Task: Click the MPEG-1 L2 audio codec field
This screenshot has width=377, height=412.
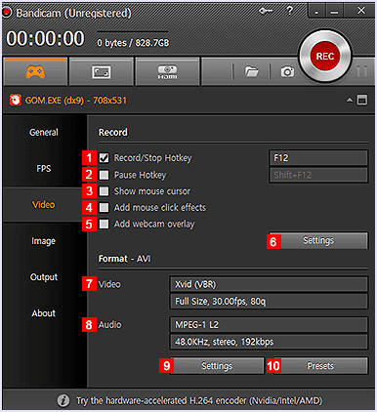Action: [x=269, y=325]
